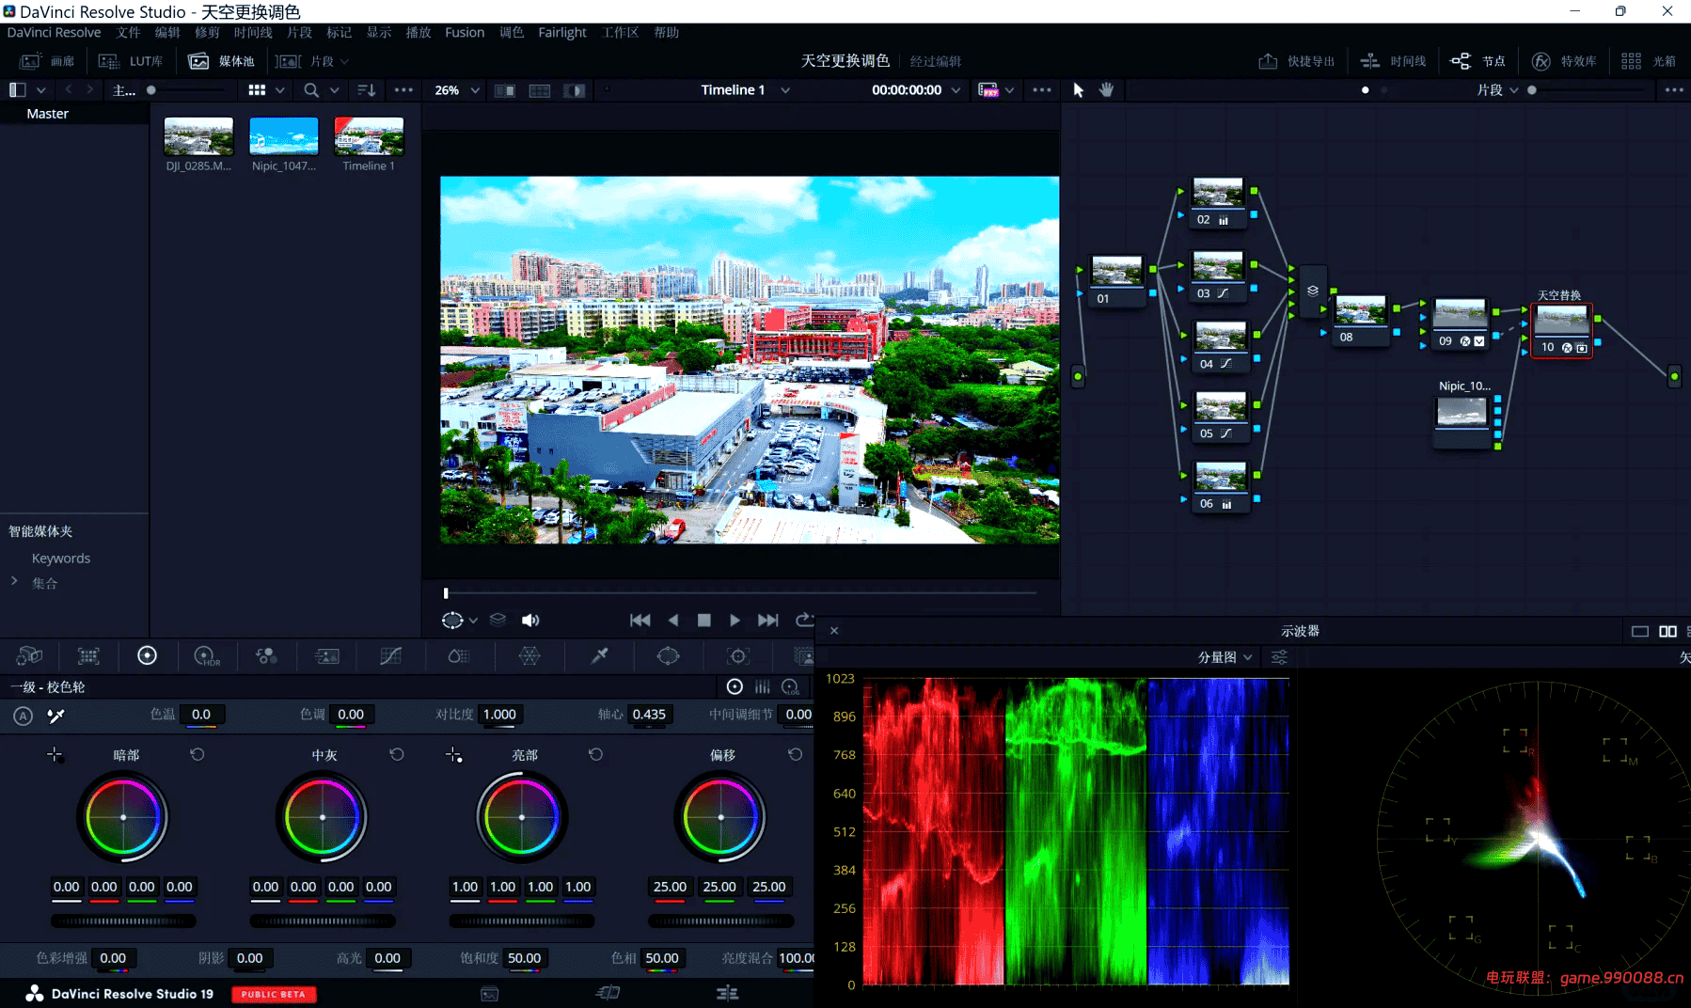Click the 快捷导出 quick export button

point(1296,60)
